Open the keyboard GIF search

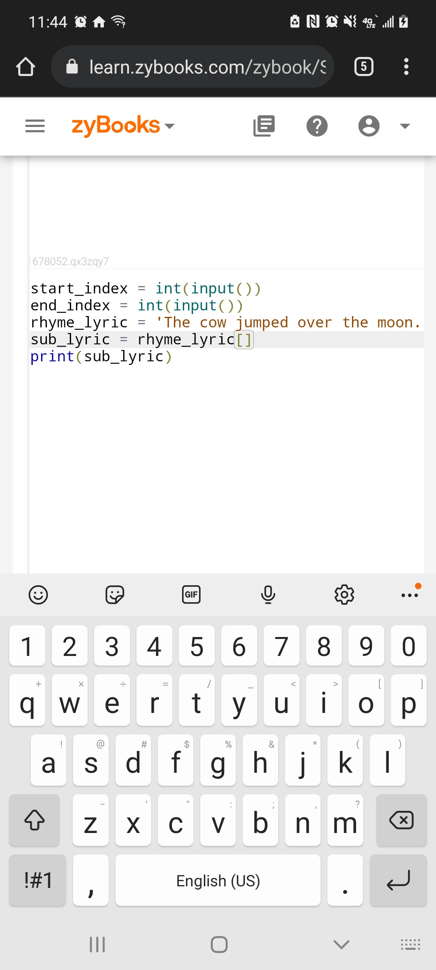(191, 595)
